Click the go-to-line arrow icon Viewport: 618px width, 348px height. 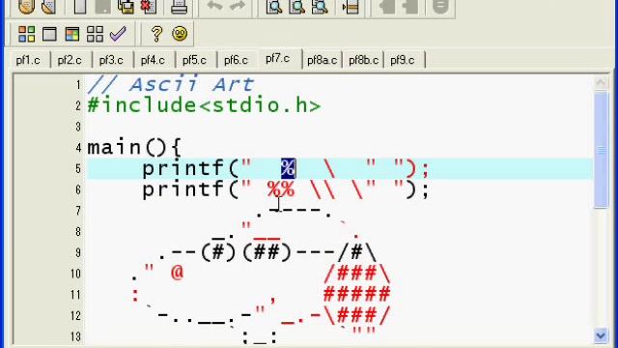(x=350, y=7)
